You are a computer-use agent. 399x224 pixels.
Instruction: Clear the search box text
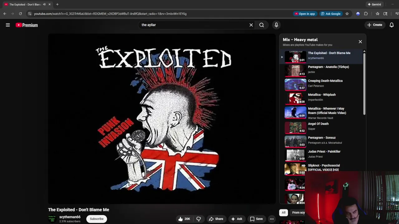(251, 25)
